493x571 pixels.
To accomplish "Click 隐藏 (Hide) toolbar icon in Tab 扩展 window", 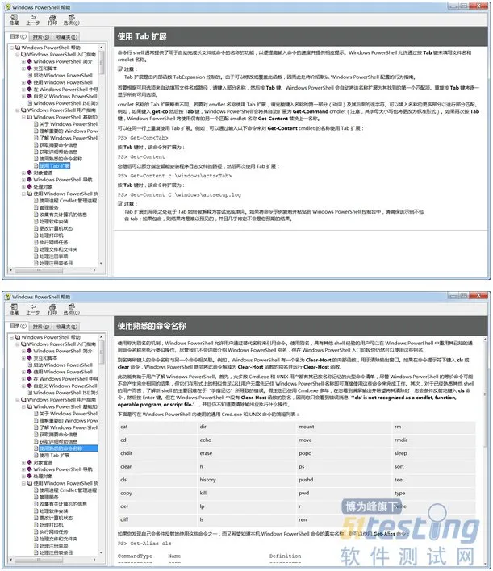I will click(14, 19).
